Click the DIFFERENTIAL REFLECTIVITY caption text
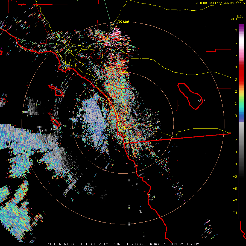 pos(78,244)
